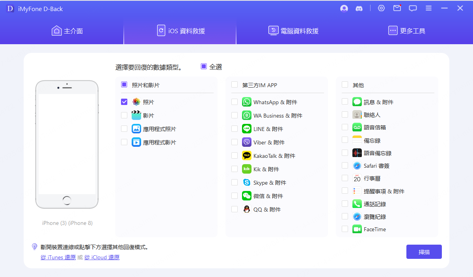
Task: Click the QQ penguin icon
Action: coord(247,209)
